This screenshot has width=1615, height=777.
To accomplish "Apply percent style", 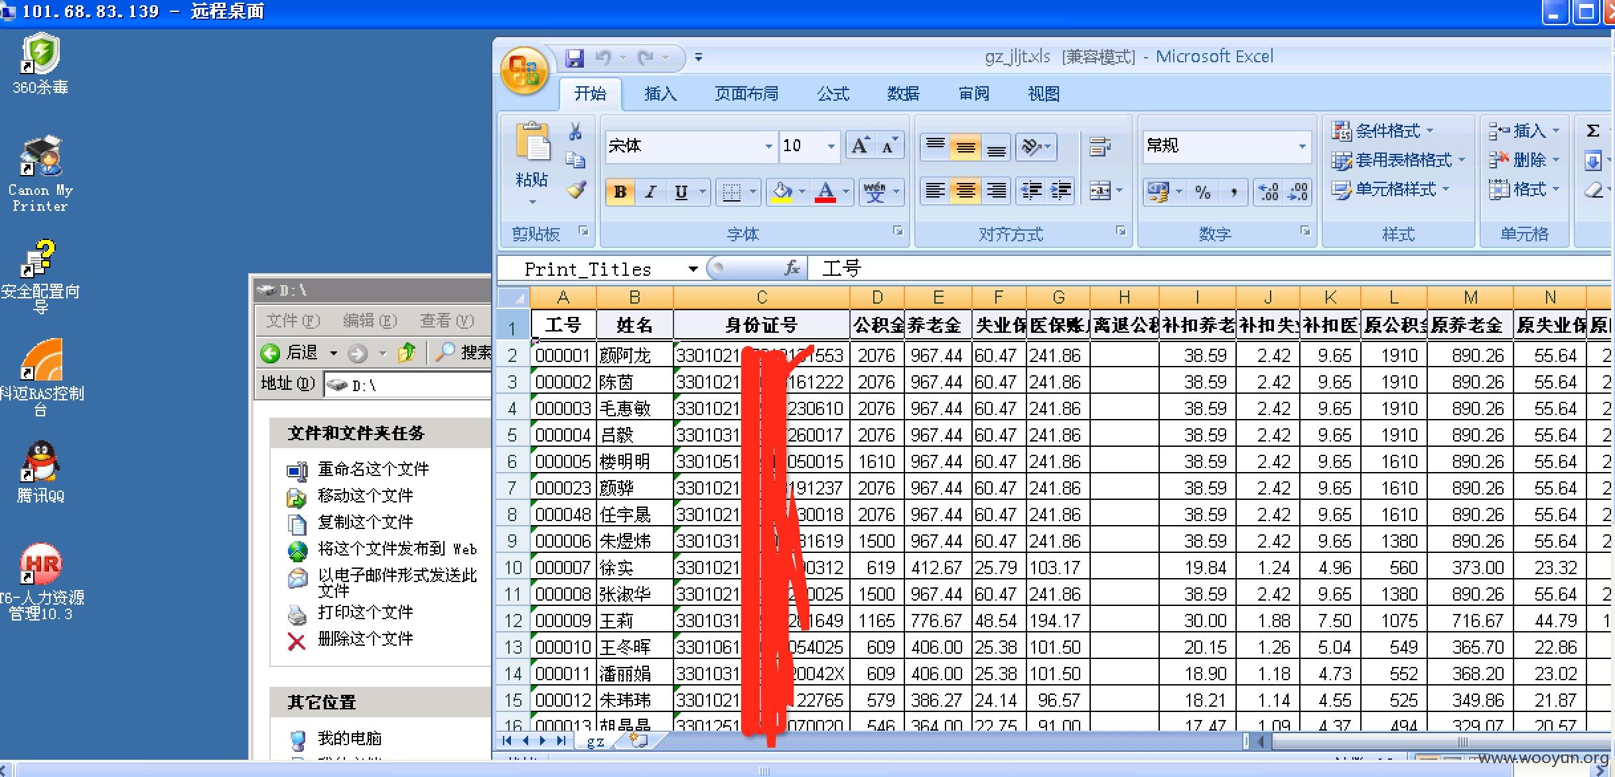I will tap(1202, 192).
